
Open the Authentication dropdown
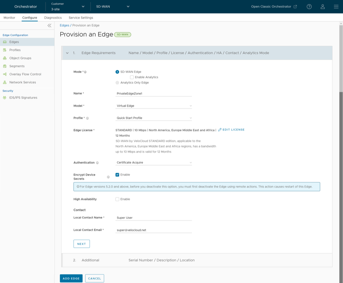coord(154,163)
